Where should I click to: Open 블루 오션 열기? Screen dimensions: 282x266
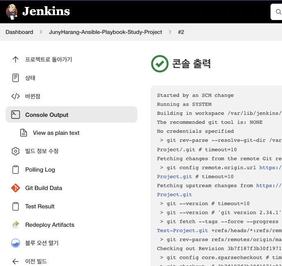point(42,243)
